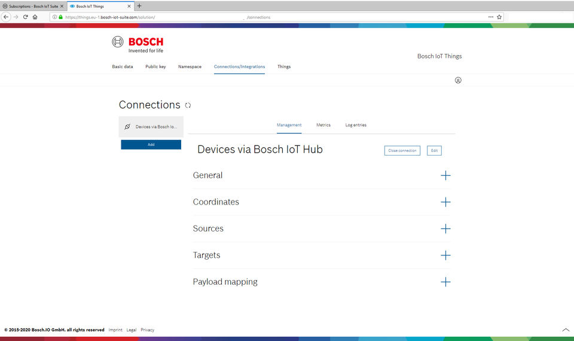Reload the page with browser refresh icon

click(26, 17)
